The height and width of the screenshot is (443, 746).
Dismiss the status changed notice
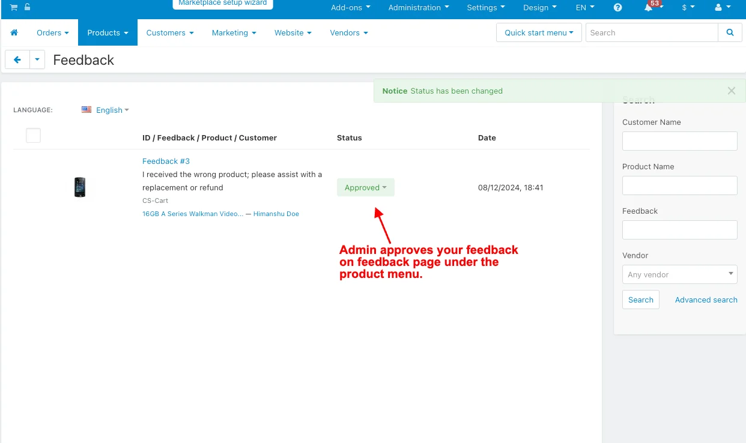[x=731, y=91]
